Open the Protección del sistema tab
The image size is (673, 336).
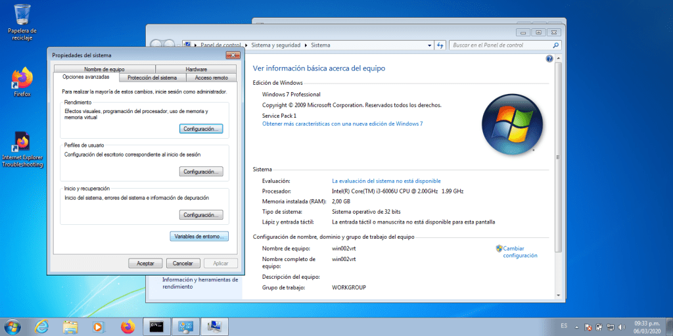tap(152, 78)
